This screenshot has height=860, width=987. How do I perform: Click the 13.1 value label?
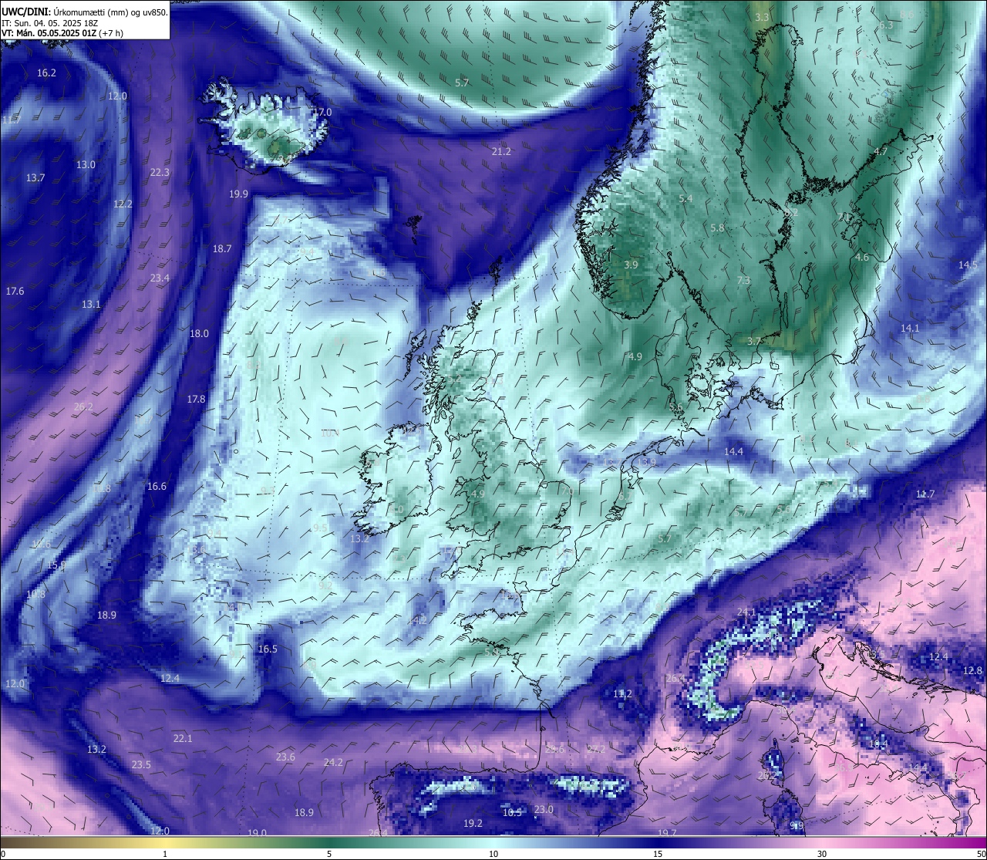(x=91, y=305)
